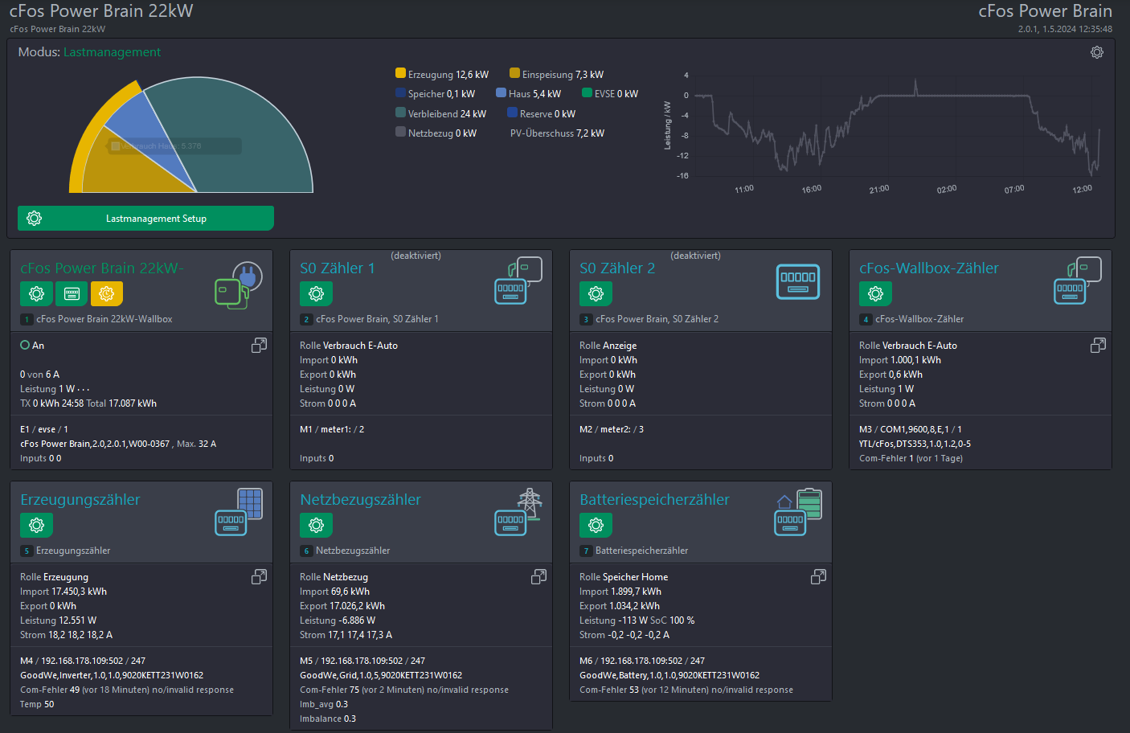
Task: Click the Lastmanagement mode link
Action: 112,52
